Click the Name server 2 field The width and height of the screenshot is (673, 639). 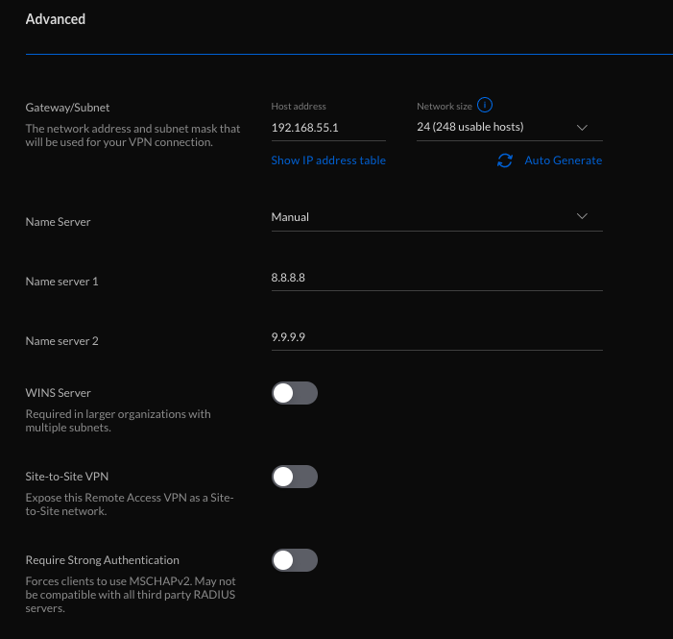(x=437, y=337)
